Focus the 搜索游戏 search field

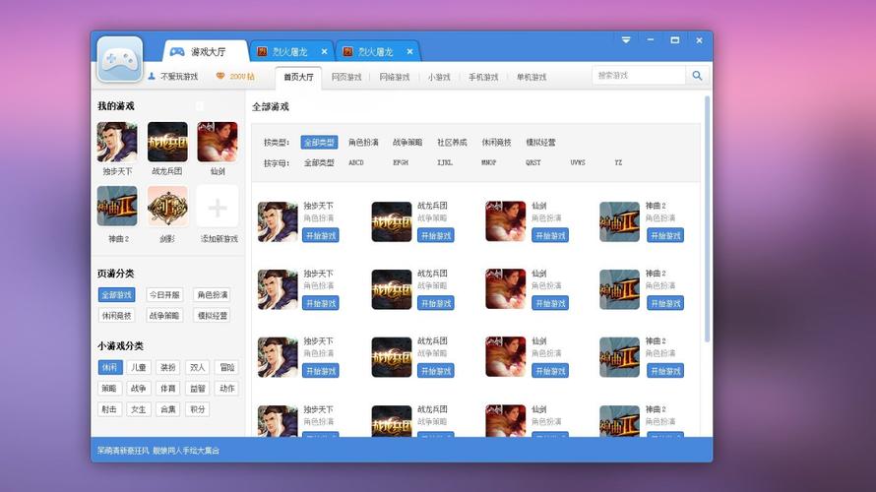(639, 76)
